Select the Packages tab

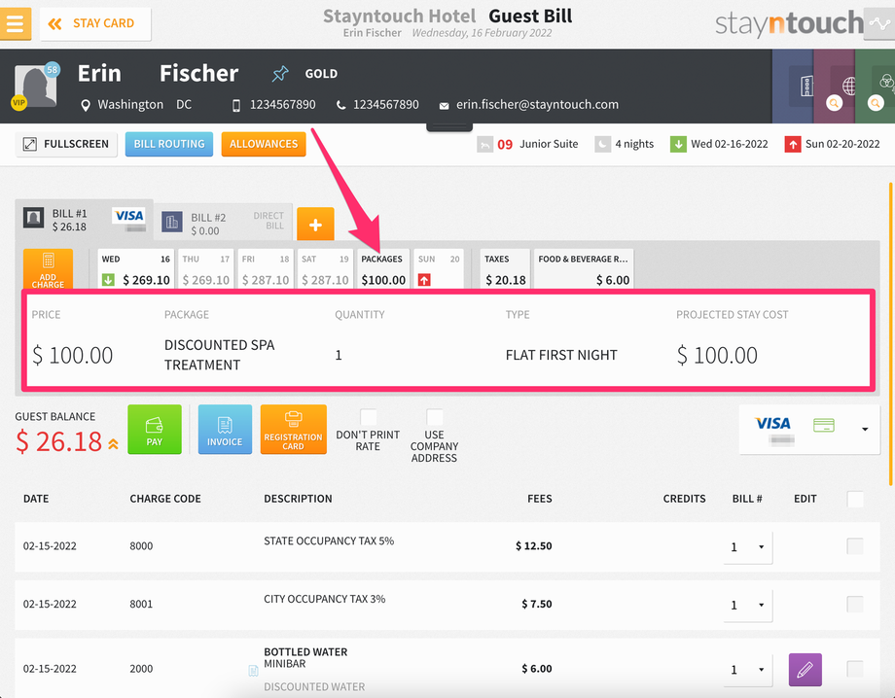point(383,269)
